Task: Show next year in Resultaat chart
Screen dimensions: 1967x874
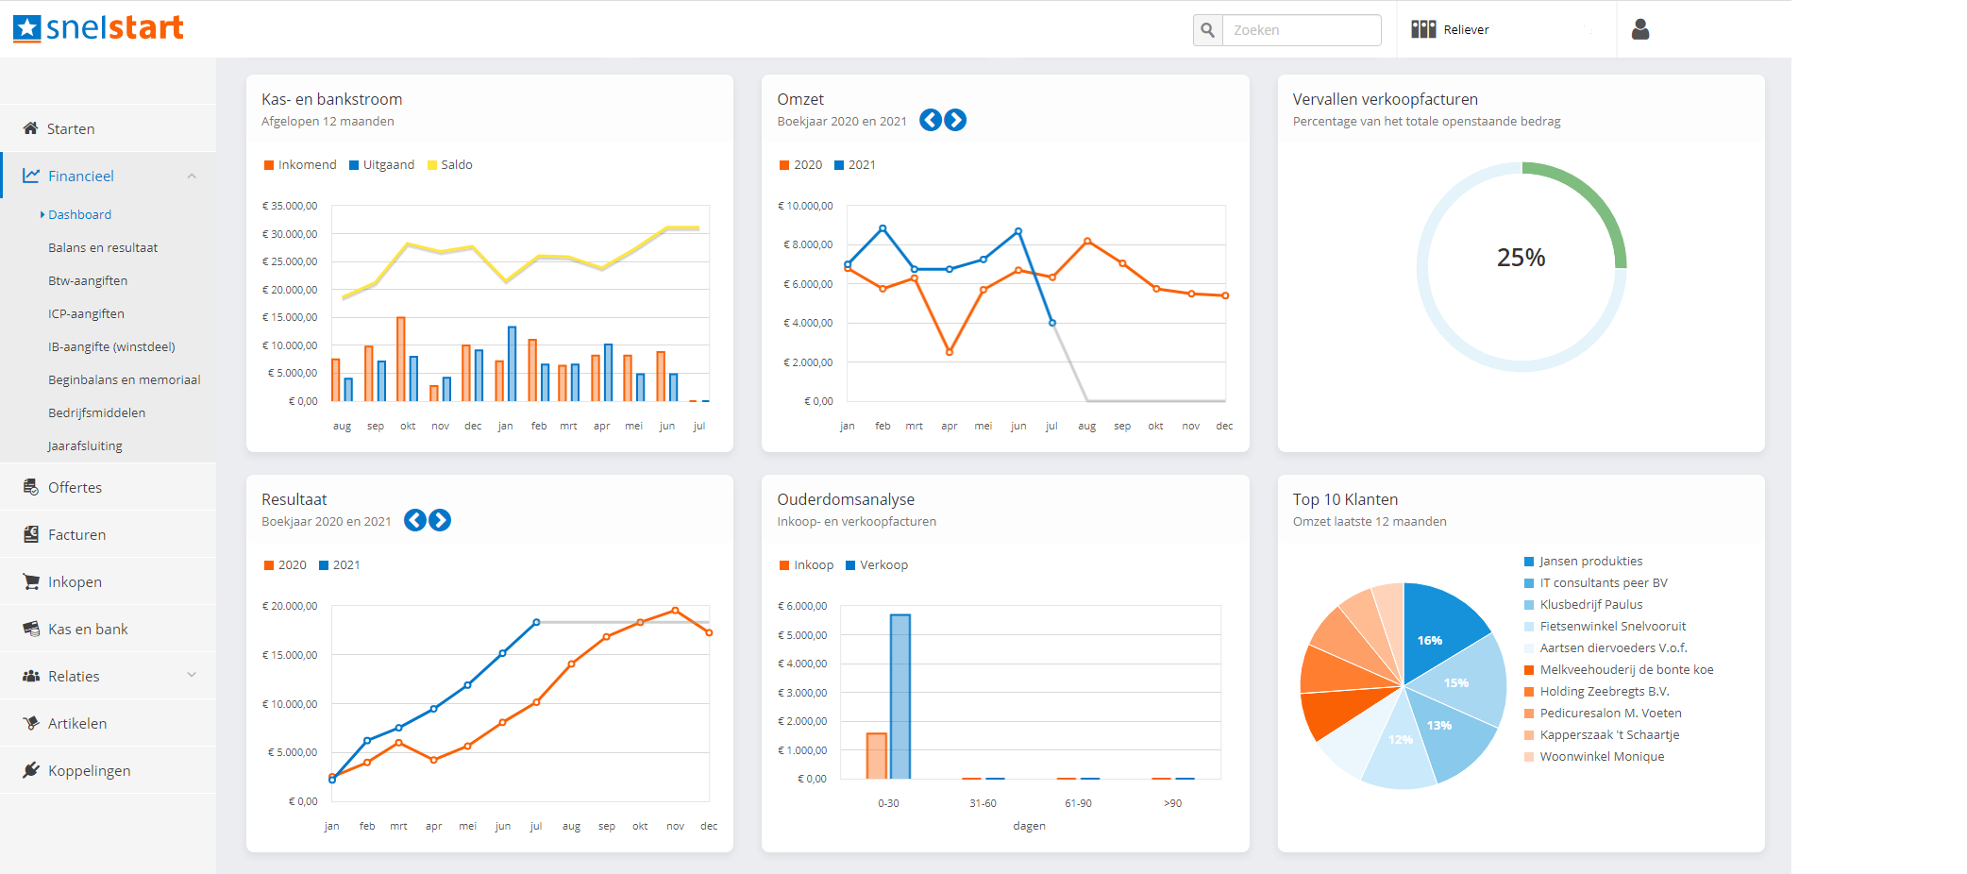Action: (440, 520)
